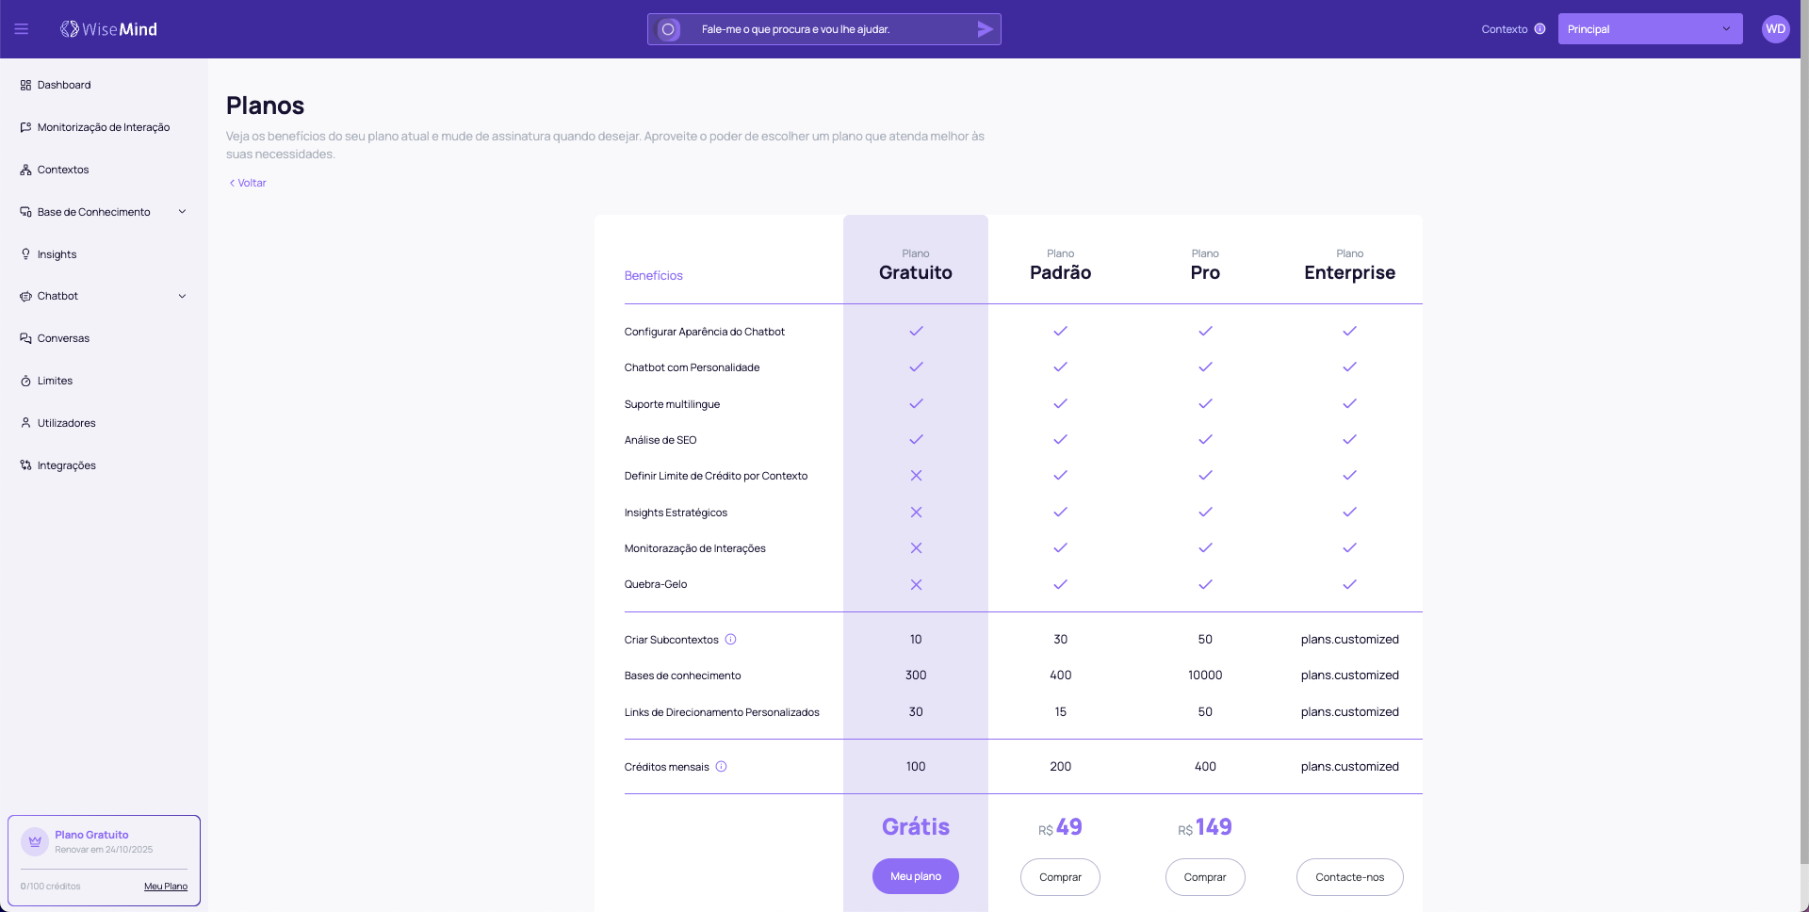Click info icon beside Créditos mensais
Viewport: 1809px width, 912px height.
(721, 767)
